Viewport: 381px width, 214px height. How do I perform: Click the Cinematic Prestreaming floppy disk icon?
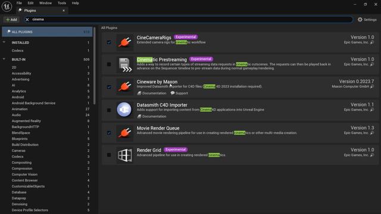124,65
